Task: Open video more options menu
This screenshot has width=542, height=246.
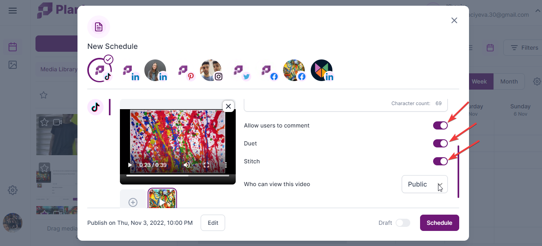Action: [x=226, y=165]
